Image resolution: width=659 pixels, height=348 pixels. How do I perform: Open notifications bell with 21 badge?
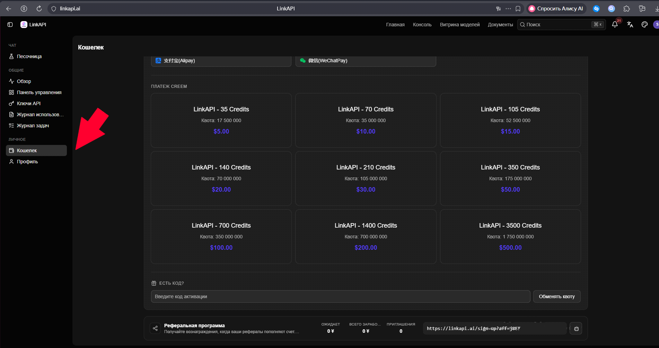pos(615,25)
